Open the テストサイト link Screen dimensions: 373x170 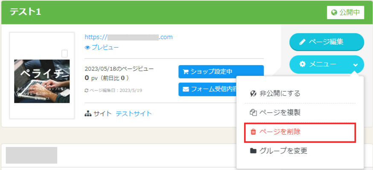coord(134,114)
